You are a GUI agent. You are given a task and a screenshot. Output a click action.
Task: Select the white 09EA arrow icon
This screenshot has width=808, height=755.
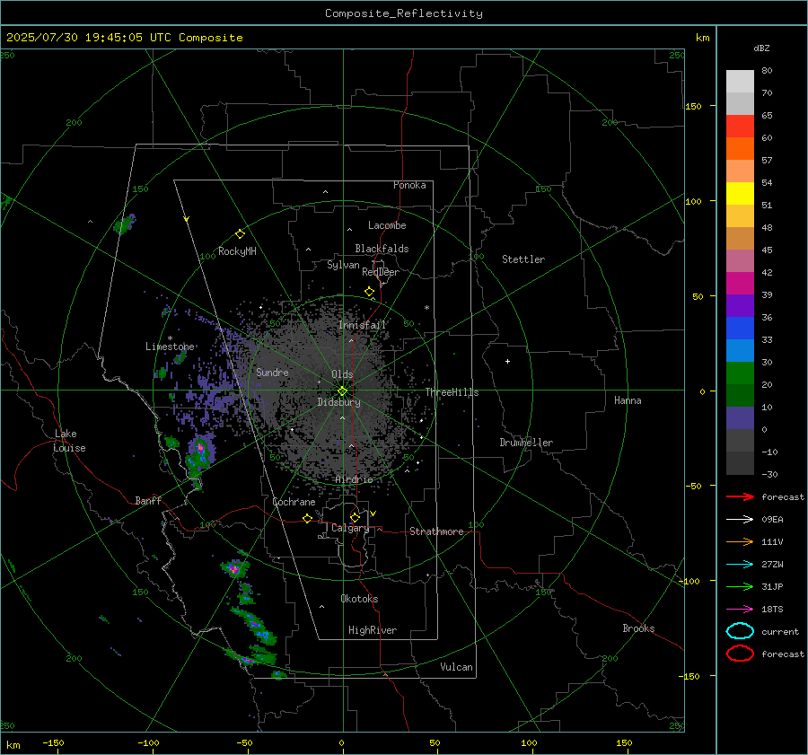[740, 519]
